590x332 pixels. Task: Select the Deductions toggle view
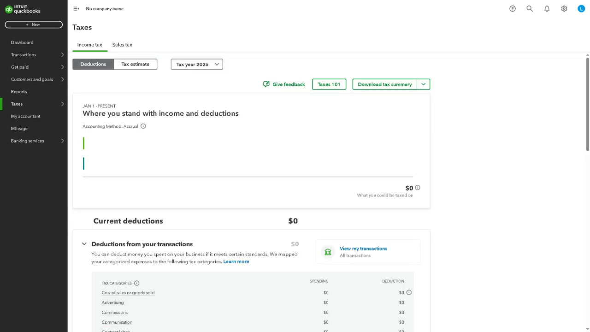(93, 64)
